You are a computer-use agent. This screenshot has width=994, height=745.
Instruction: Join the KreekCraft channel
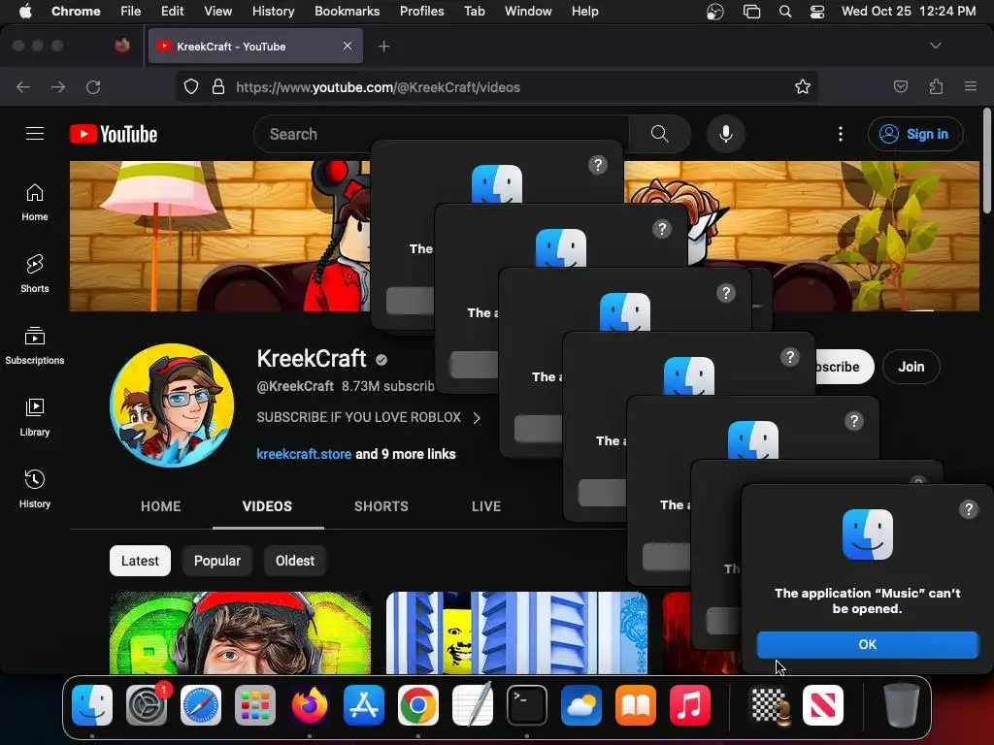(911, 367)
